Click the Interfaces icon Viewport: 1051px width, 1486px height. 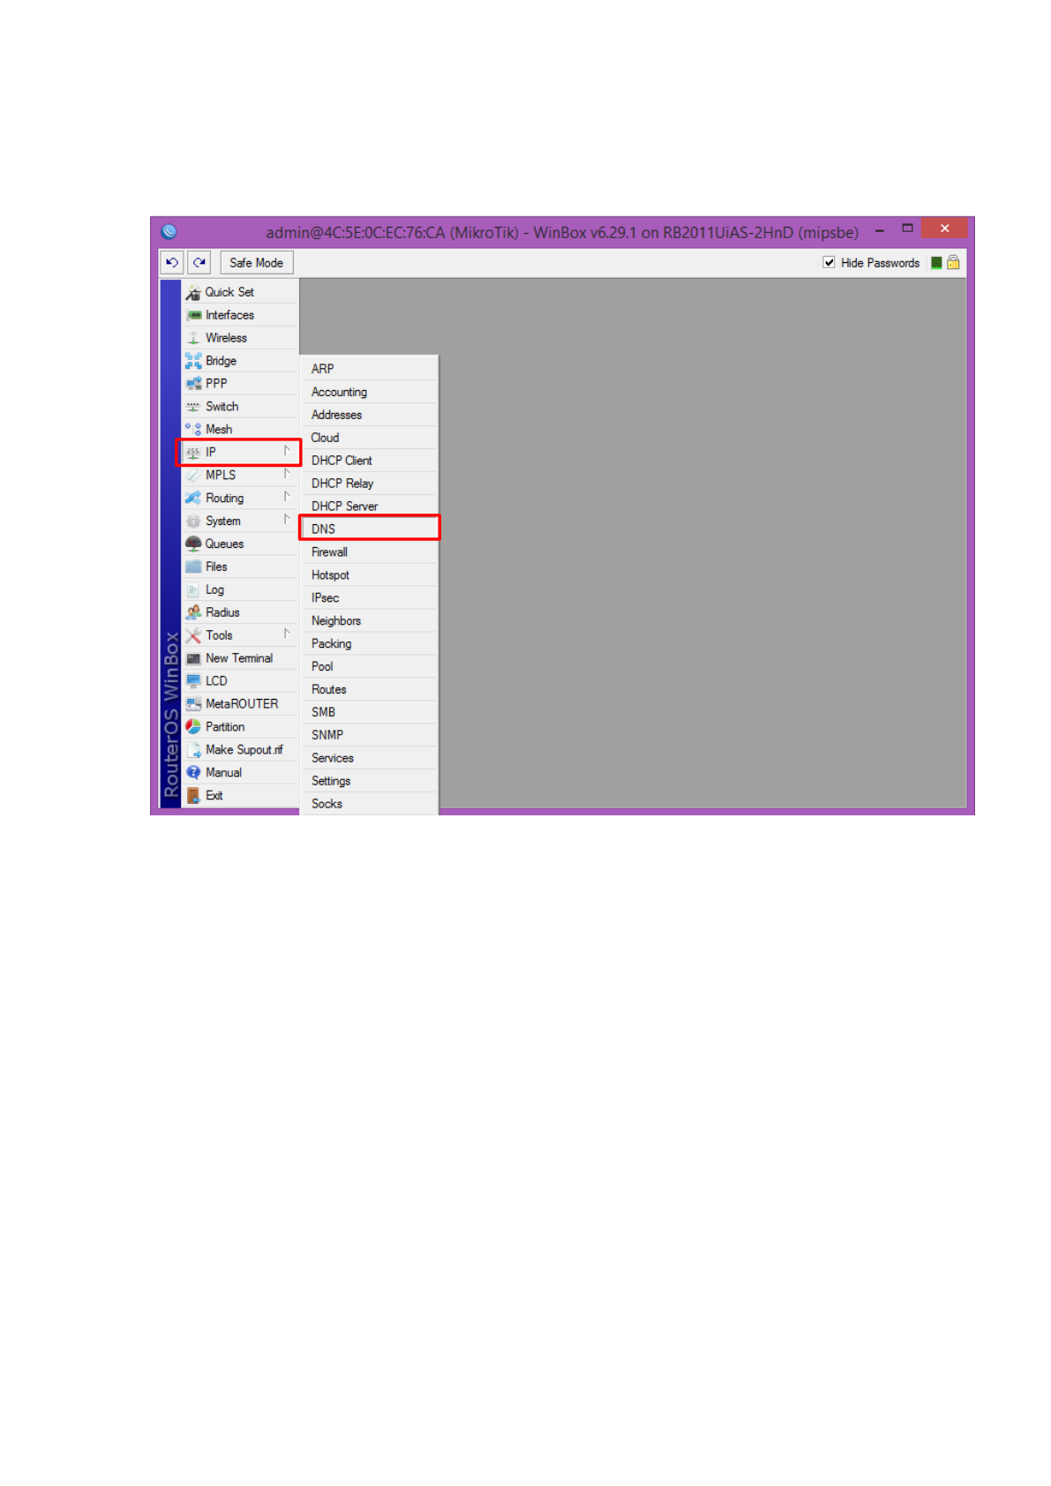[x=193, y=316]
